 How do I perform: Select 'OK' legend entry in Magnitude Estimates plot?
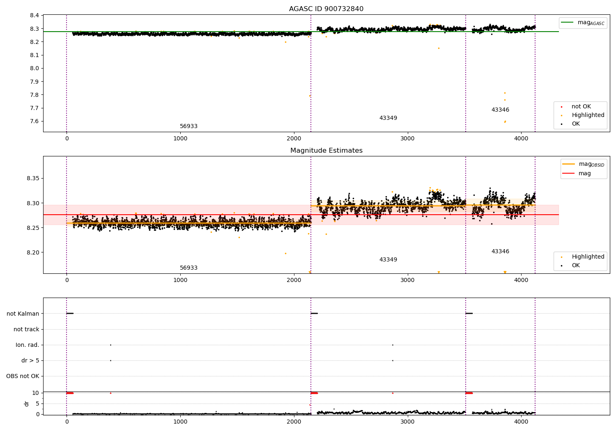(x=575, y=265)
